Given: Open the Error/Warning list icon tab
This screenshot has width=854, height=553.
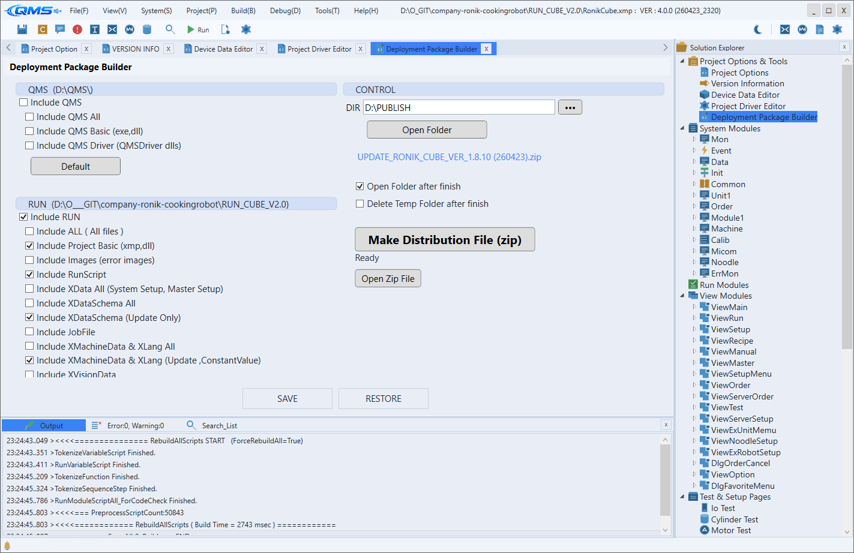Looking at the screenshot, I should pyautogui.click(x=96, y=425).
